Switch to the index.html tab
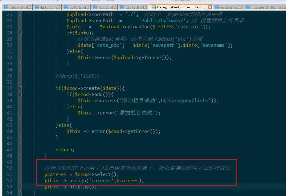This screenshot has width=286, height=196. [18, 7]
